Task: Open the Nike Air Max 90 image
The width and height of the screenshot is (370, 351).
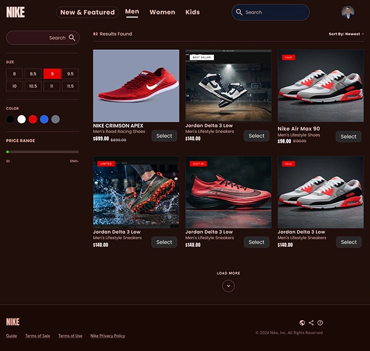Action: click(321, 86)
